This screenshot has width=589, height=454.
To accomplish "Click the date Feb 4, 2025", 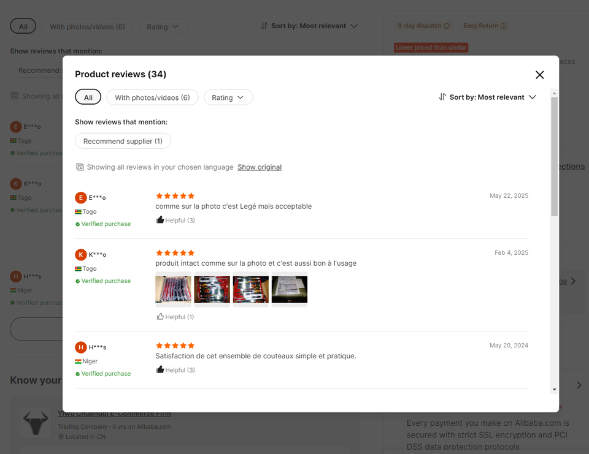I will pyautogui.click(x=511, y=252).
